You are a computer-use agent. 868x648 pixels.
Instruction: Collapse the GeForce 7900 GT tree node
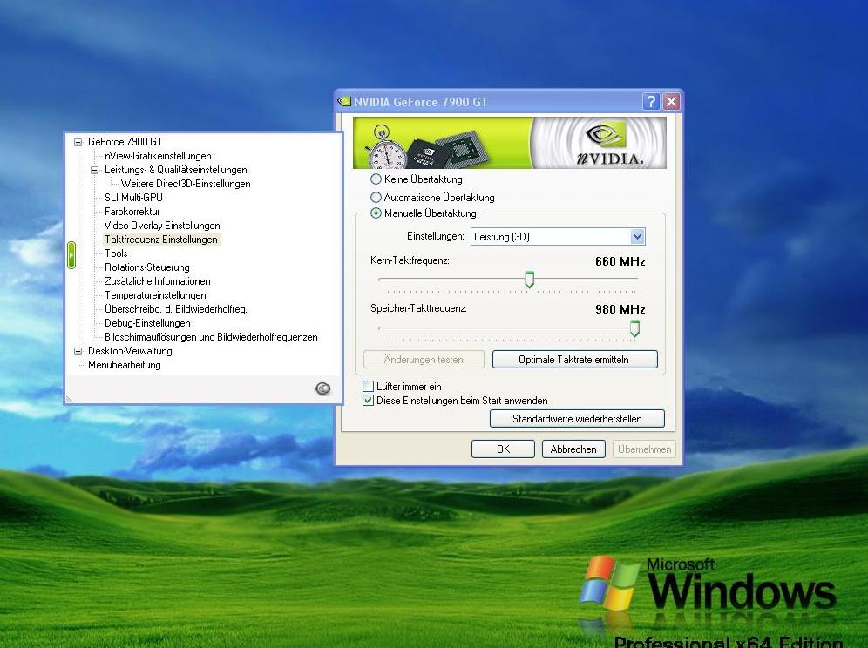pyautogui.click(x=78, y=142)
